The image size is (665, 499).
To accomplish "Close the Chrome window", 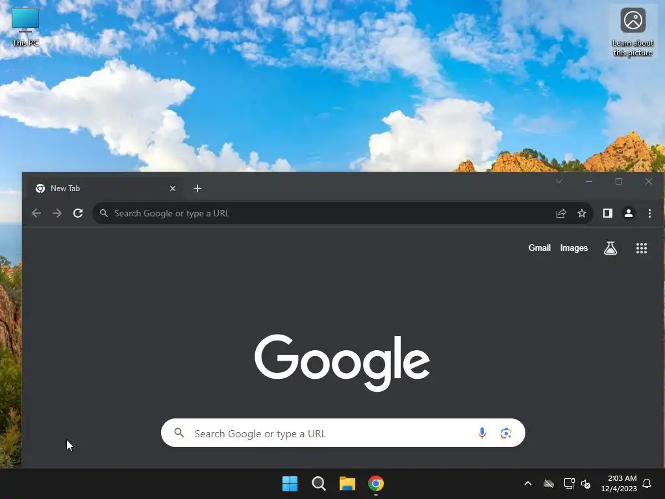I will point(649,182).
